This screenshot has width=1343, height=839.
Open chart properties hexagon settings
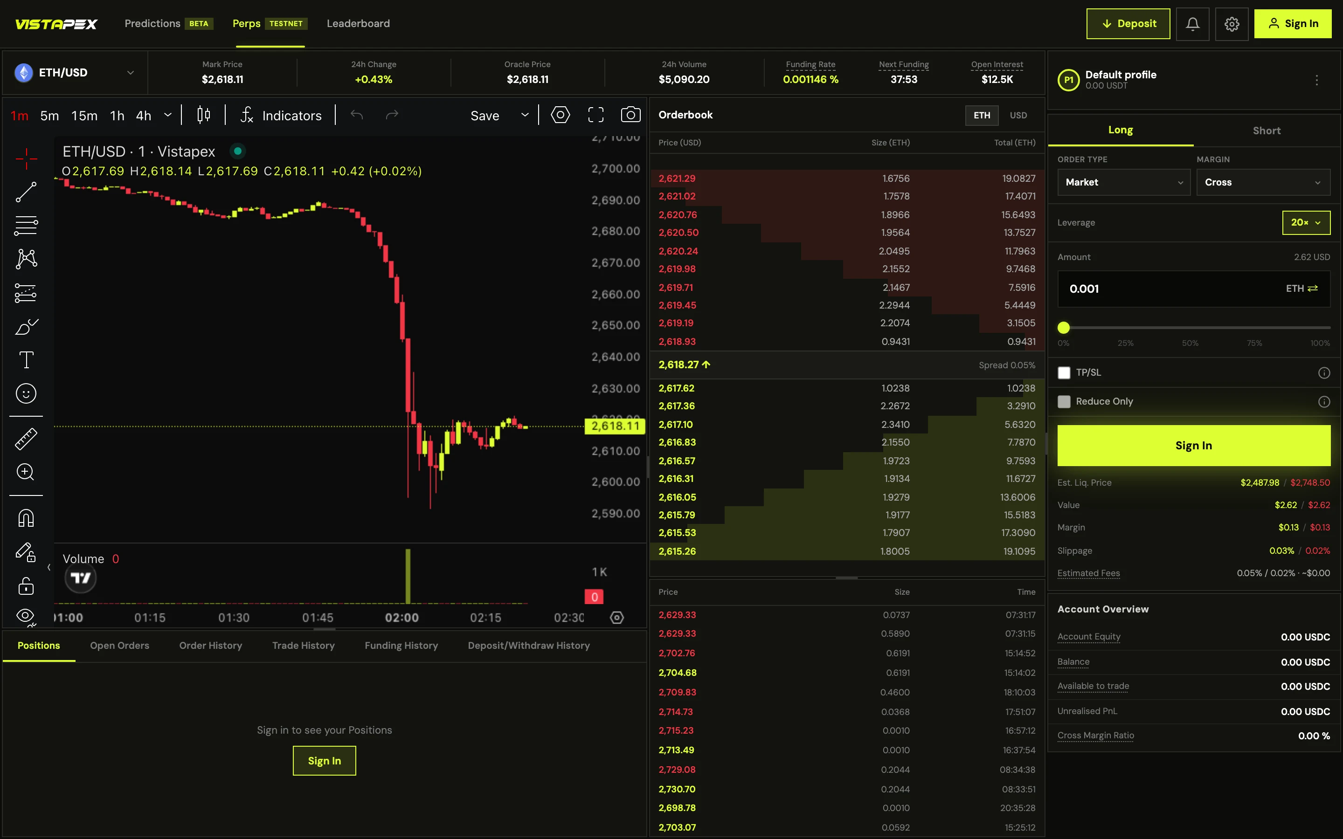tap(561, 115)
